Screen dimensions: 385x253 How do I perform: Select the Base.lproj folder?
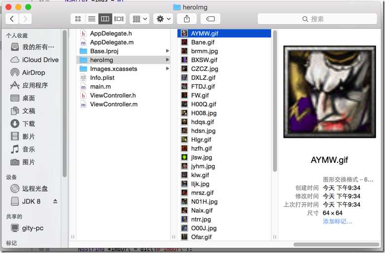click(x=104, y=51)
